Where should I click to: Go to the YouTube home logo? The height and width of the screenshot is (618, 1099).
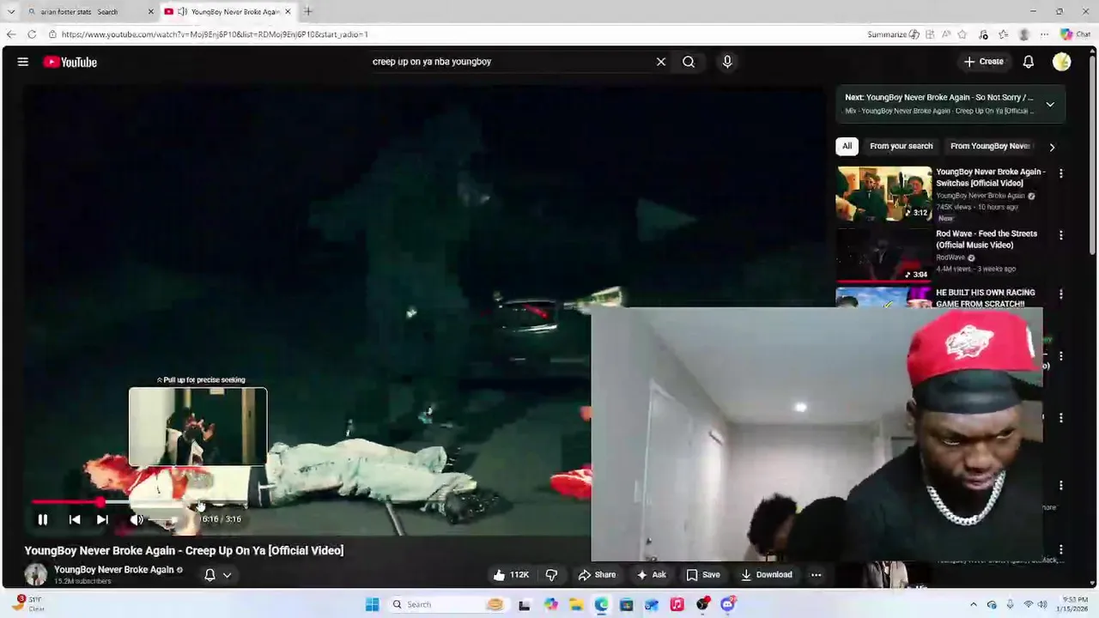pyautogui.click(x=70, y=62)
